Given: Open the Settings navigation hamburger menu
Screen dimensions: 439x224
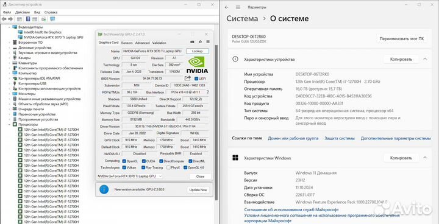Looking at the screenshot, I should tap(238, 7).
